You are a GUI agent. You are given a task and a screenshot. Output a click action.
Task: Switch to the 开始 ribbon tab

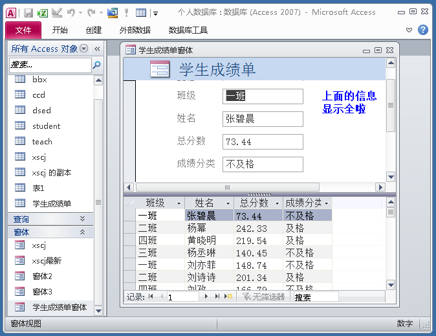pyautogui.click(x=60, y=30)
